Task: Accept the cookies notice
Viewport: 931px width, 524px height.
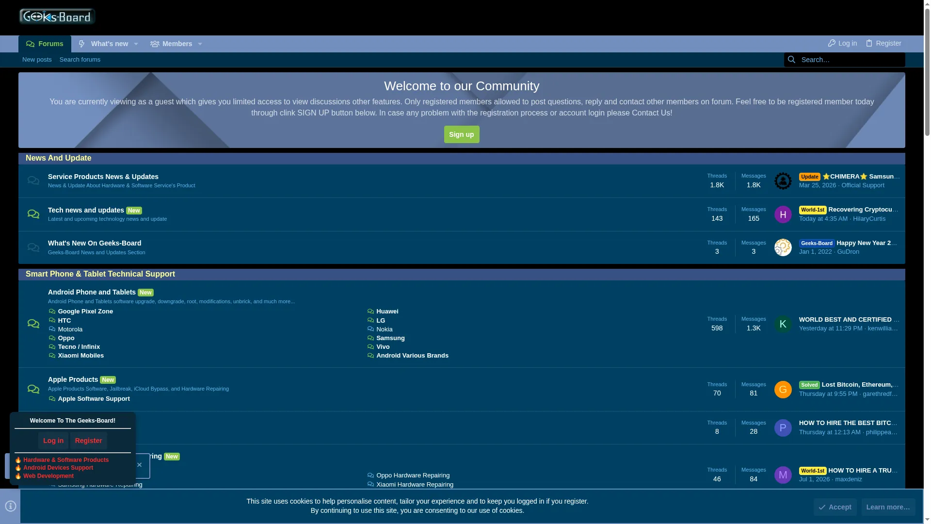Action: tap(835, 507)
